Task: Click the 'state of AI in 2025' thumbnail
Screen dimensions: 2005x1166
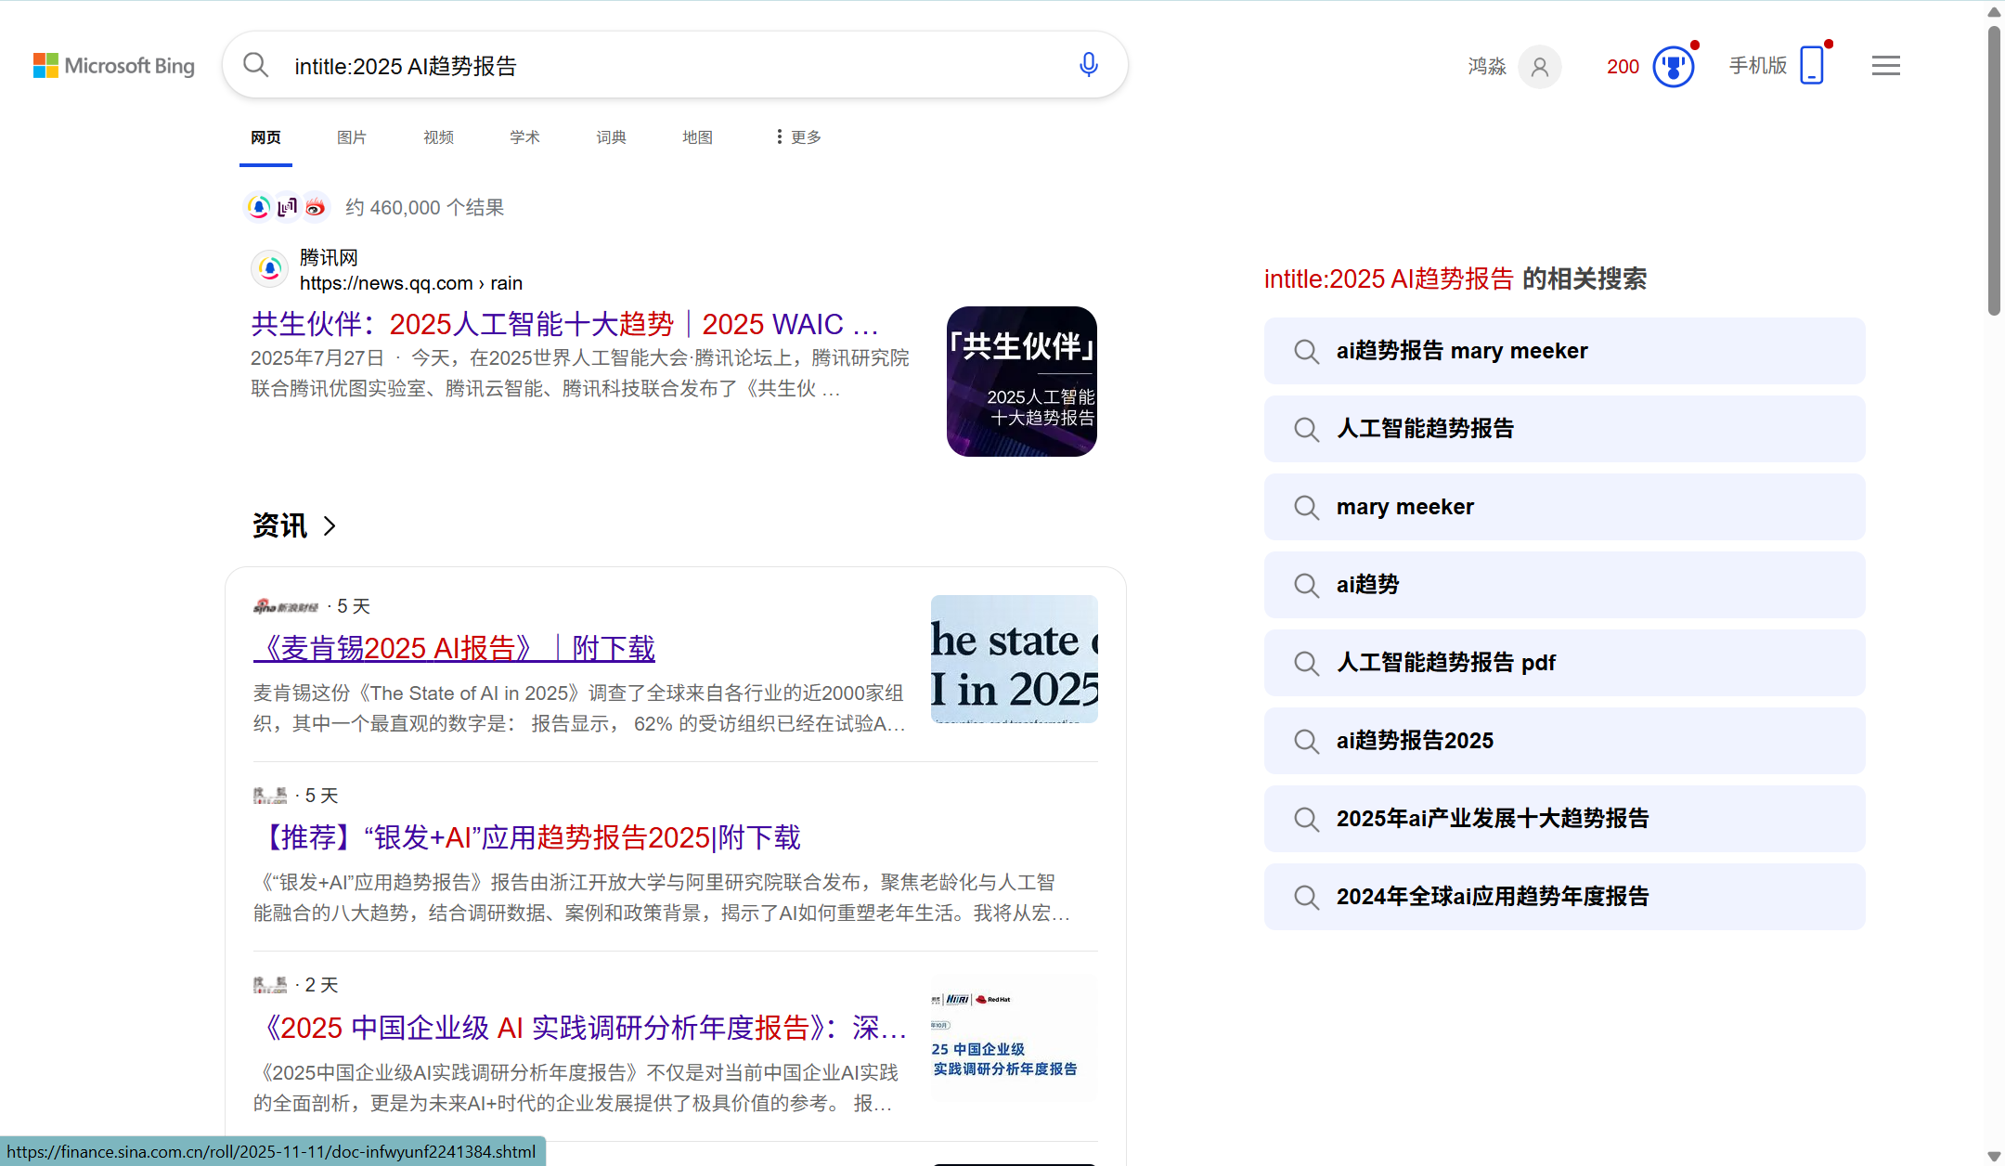Action: 1014,659
